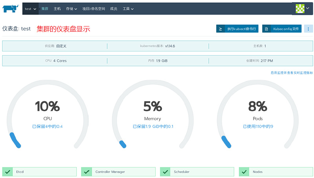Screen dimensions: 314x178
Task: Click kubernetes版本 v1.14.6 text
Action: click(x=157, y=46)
